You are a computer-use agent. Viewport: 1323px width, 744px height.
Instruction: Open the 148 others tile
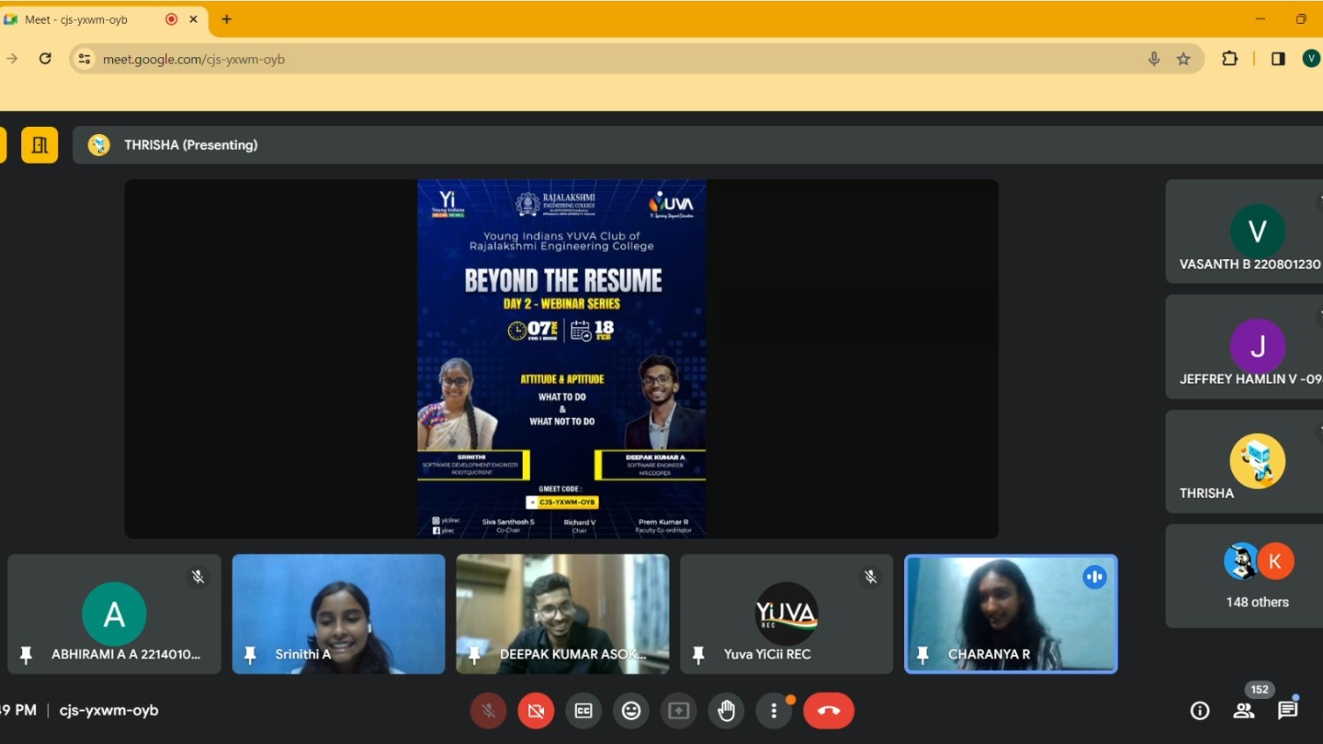(1245, 577)
